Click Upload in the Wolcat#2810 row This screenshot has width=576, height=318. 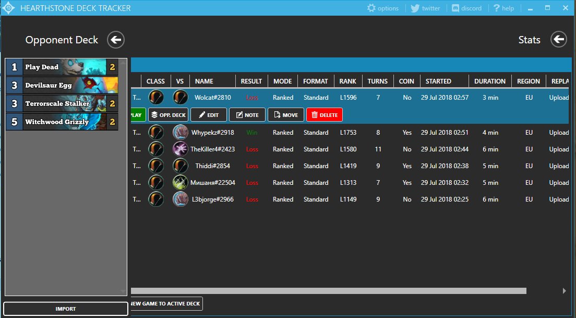[559, 98]
